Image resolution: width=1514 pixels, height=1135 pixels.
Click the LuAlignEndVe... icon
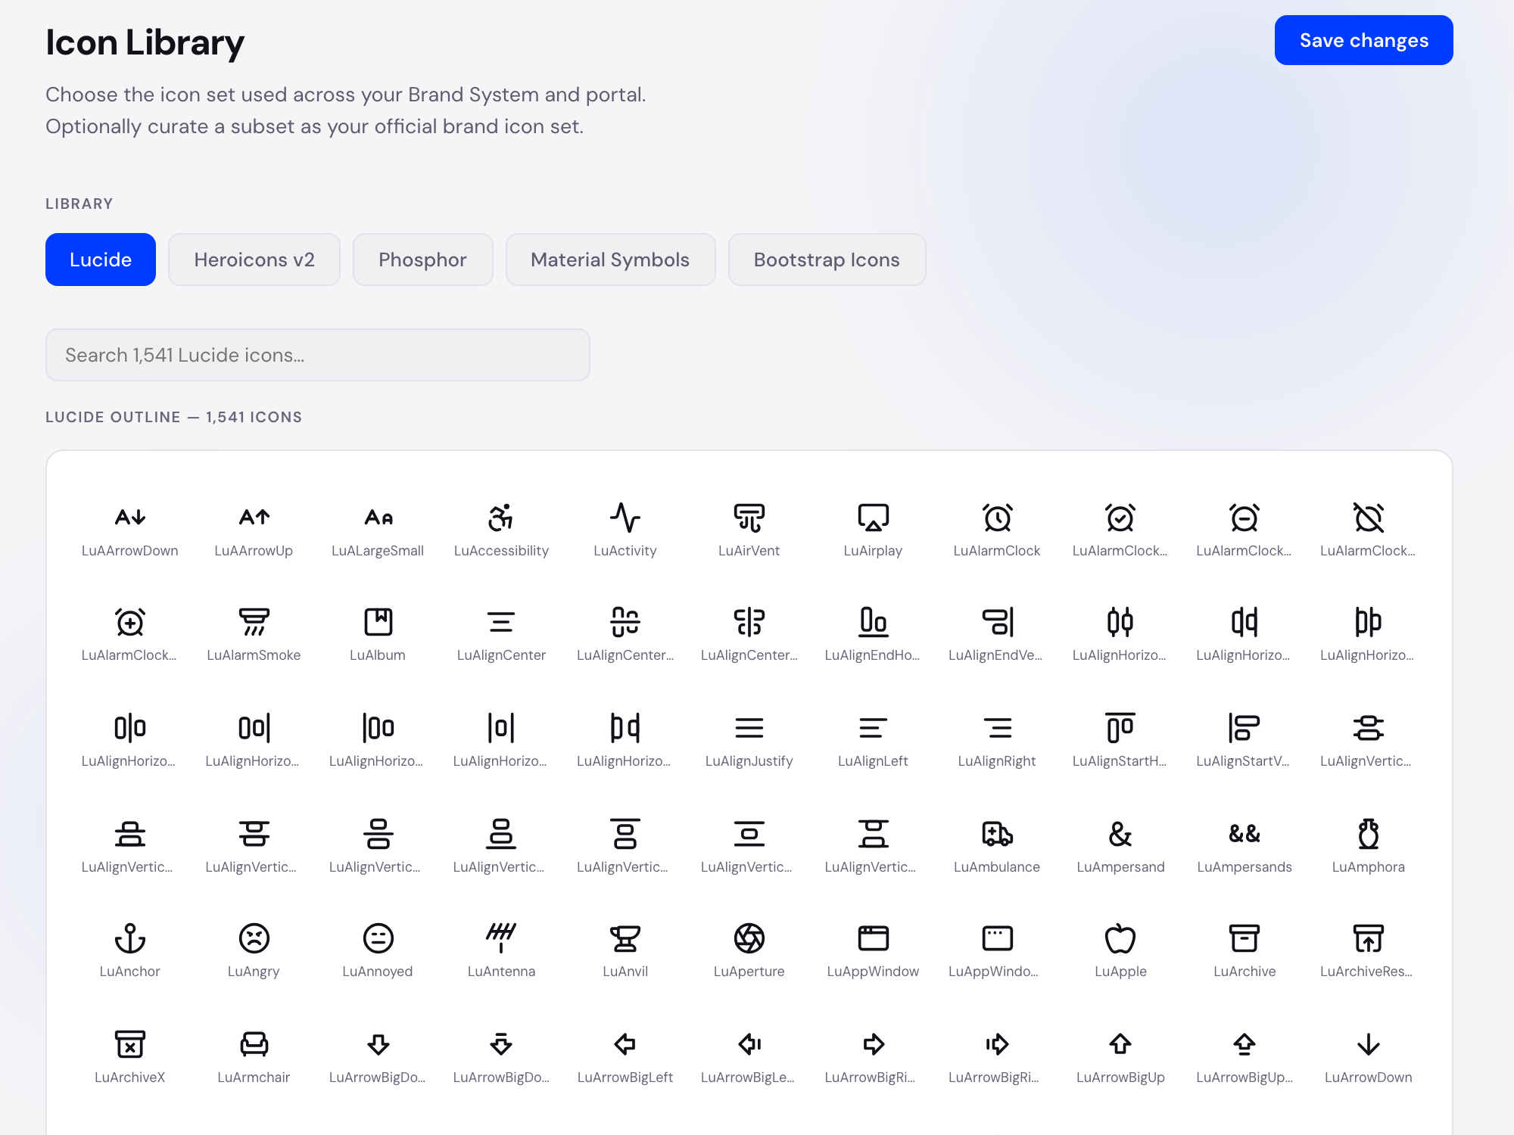pyautogui.click(x=997, y=623)
